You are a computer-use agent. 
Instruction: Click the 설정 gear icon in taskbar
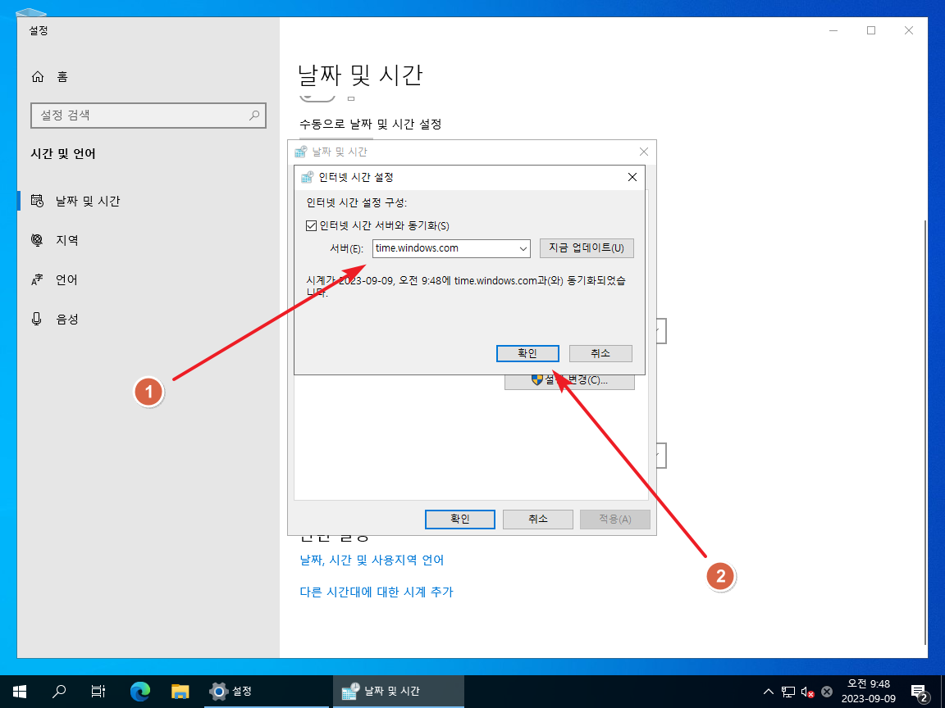pyautogui.click(x=218, y=691)
